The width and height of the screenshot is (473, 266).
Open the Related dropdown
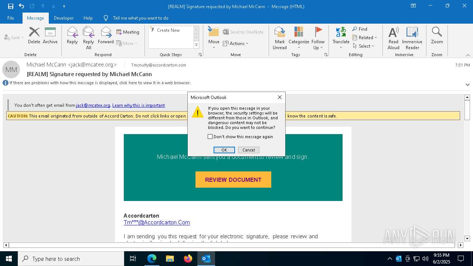365,37
